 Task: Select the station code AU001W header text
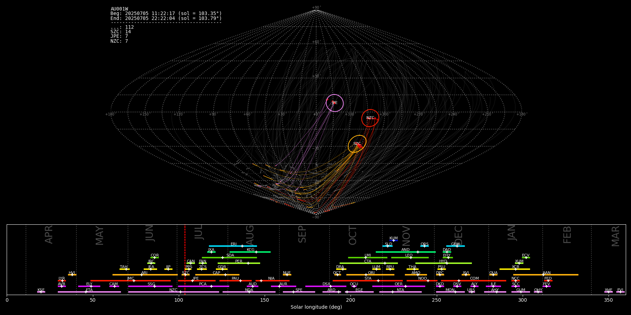point(119,9)
